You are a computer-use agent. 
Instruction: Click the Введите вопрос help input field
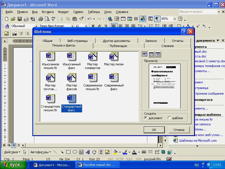click(198, 12)
